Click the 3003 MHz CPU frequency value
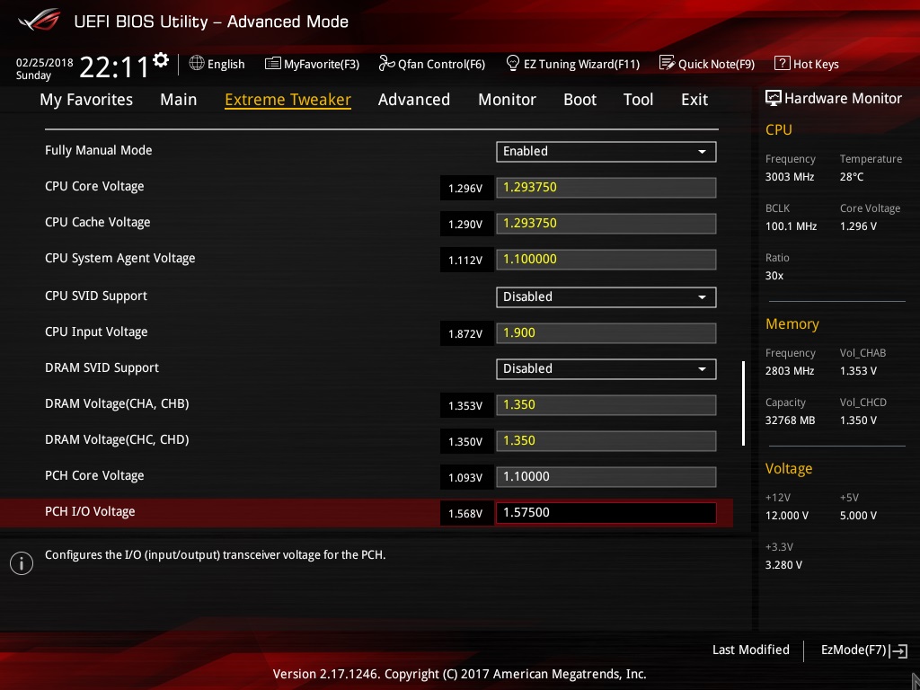This screenshot has height=690, width=920. pyautogui.click(x=790, y=177)
